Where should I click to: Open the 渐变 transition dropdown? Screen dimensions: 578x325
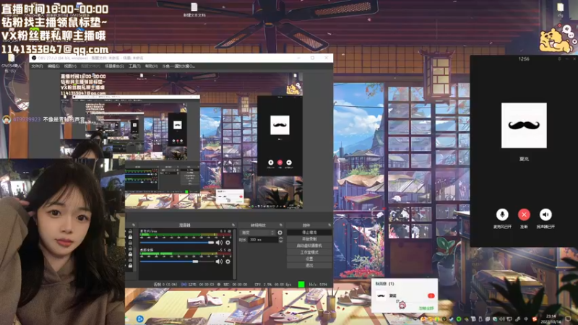pos(258,233)
